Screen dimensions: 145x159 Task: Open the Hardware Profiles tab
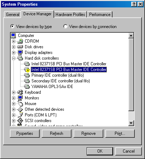pos(70,15)
